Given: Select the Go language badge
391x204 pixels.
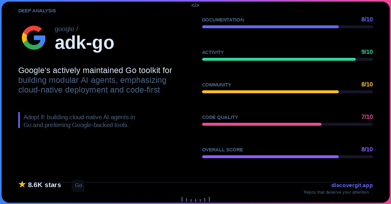Looking at the screenshot, I should point(78,185).
